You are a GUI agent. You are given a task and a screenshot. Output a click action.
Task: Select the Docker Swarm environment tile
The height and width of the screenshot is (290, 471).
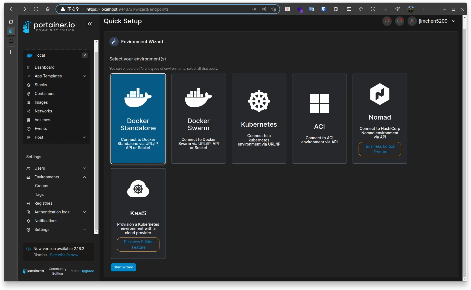click(199, 118)
